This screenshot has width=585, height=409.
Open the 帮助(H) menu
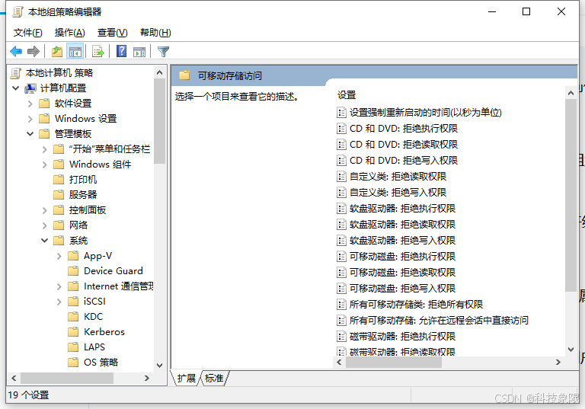coord(155,33)
